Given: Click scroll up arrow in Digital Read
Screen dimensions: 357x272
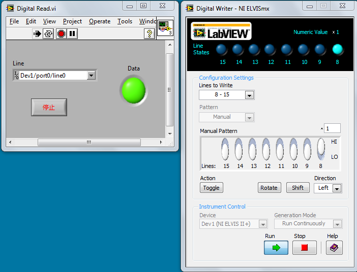Looking at the screenshot, I should [x=170, y=45].
